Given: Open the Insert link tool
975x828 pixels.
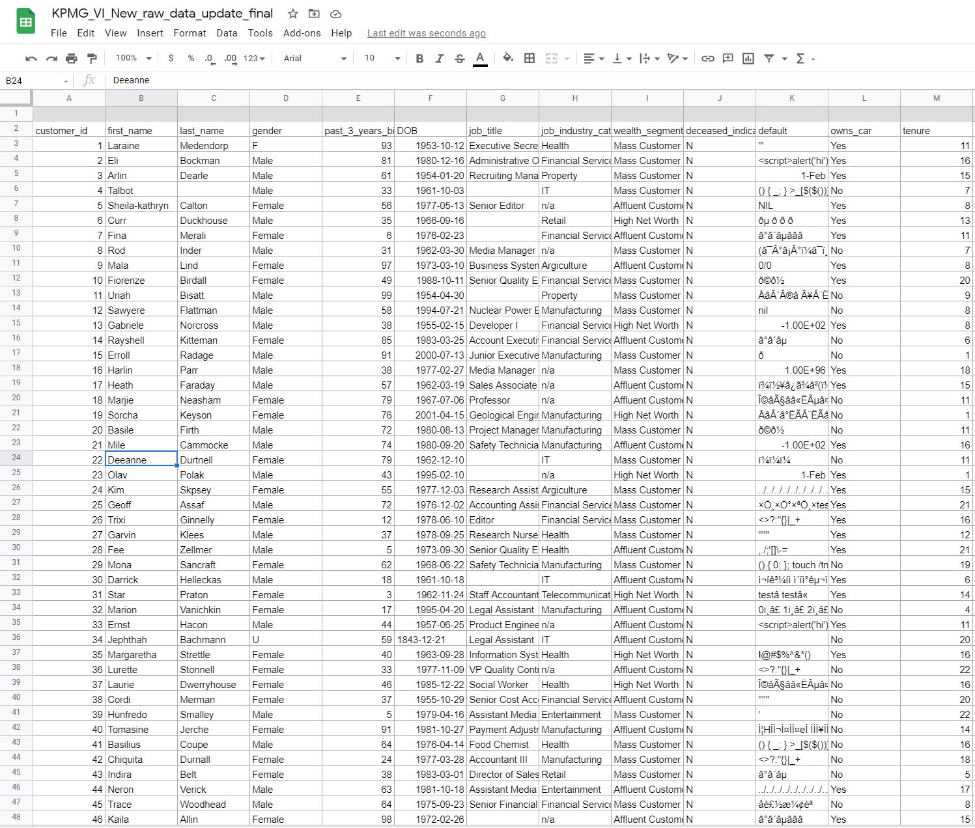Looking at the screenshot, I should (709, 58).
